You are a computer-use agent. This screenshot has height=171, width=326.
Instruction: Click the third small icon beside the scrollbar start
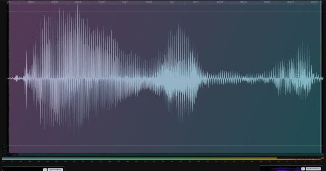click(15, 155)
